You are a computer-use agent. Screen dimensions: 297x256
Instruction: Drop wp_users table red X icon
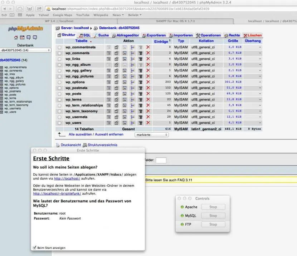[148, 123]
